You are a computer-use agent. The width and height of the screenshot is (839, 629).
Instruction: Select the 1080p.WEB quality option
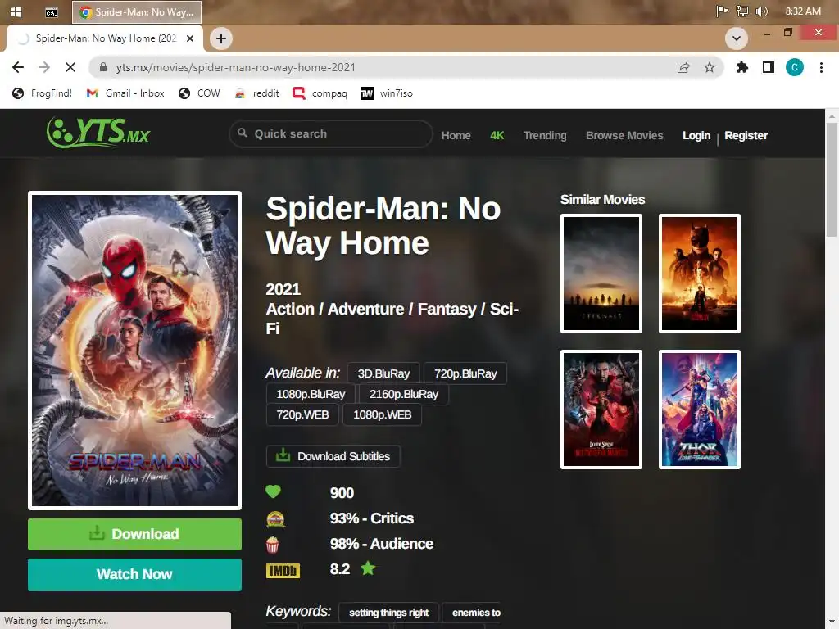(382, 414)
